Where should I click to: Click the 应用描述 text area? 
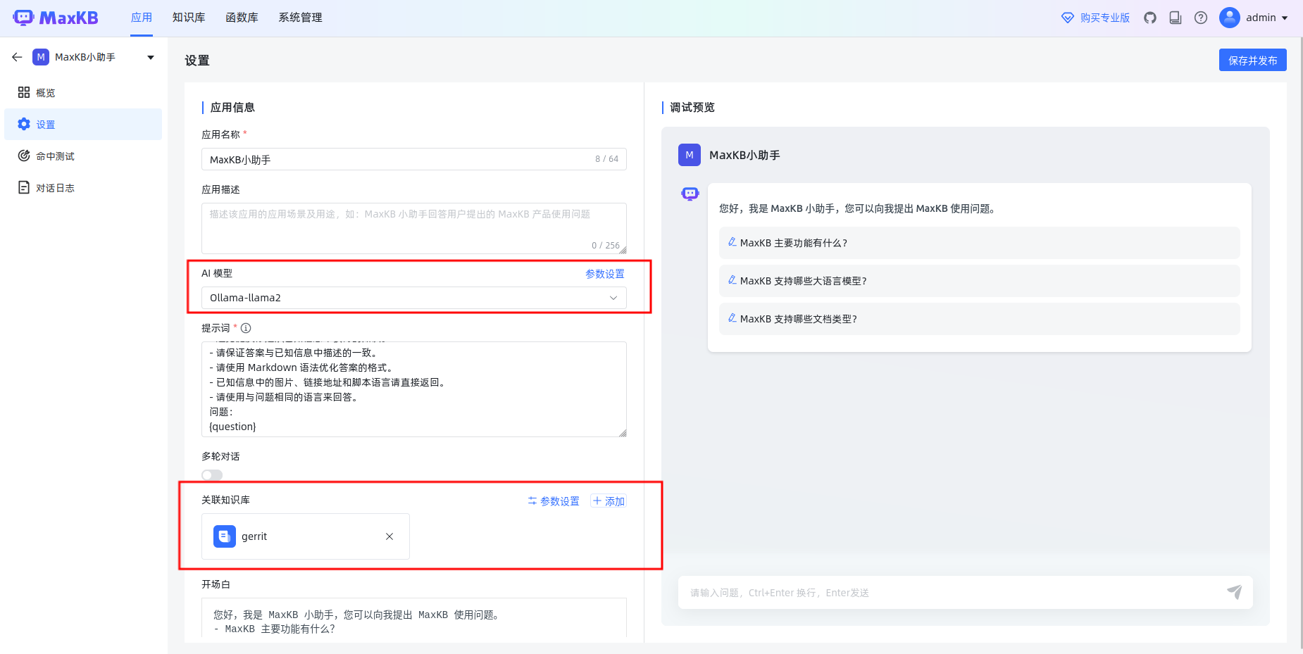pos(413,228)
